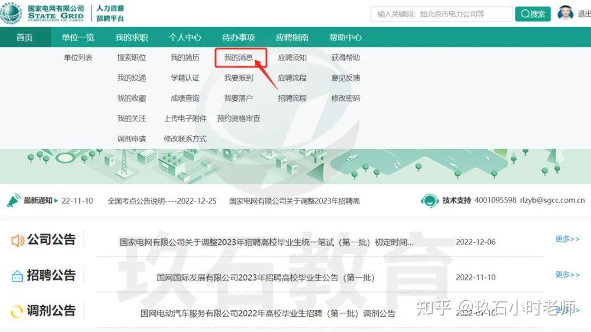This screenshot has width=591, height=332.
Task: Select 应聘流程 submenu item
Action: [292, 78]
